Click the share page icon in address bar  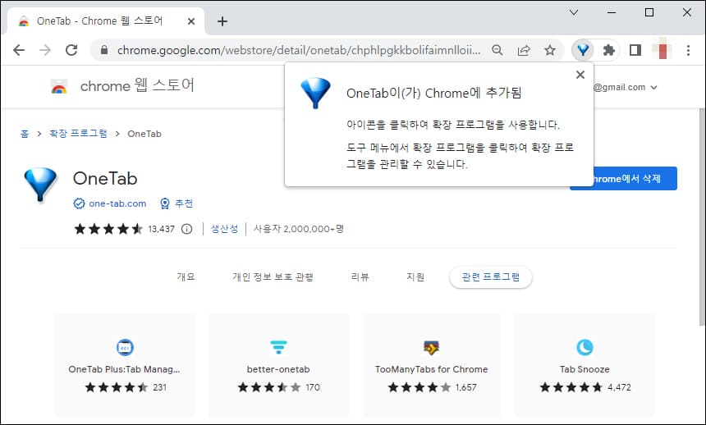click(524, 50)
